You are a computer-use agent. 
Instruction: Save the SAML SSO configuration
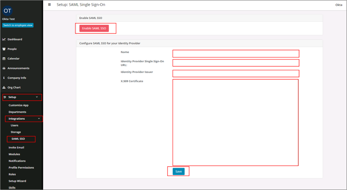[178, 171]
